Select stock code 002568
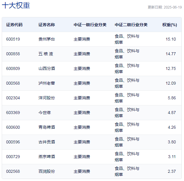184x181 pixels. click(x=13, y=172)
